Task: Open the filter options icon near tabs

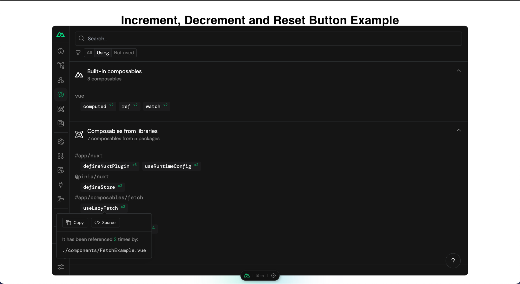Action: coord(78,52)
